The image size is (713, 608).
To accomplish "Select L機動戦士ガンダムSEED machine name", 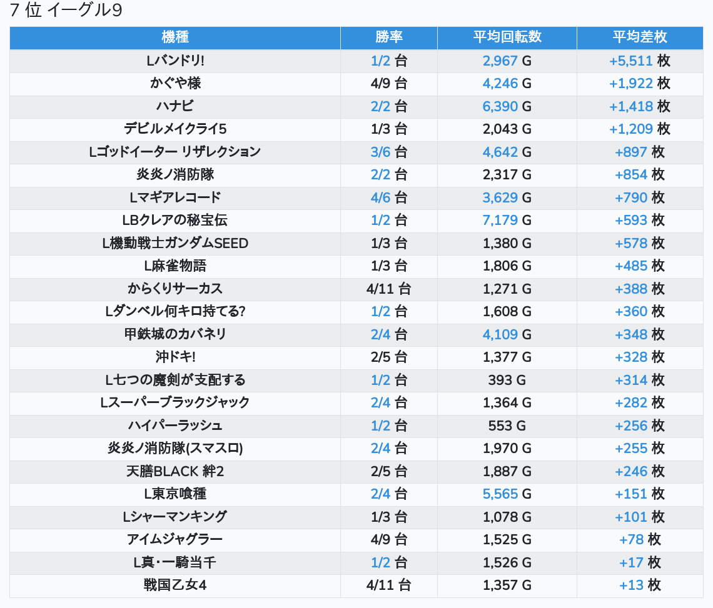I will click(x=175, y=243).
